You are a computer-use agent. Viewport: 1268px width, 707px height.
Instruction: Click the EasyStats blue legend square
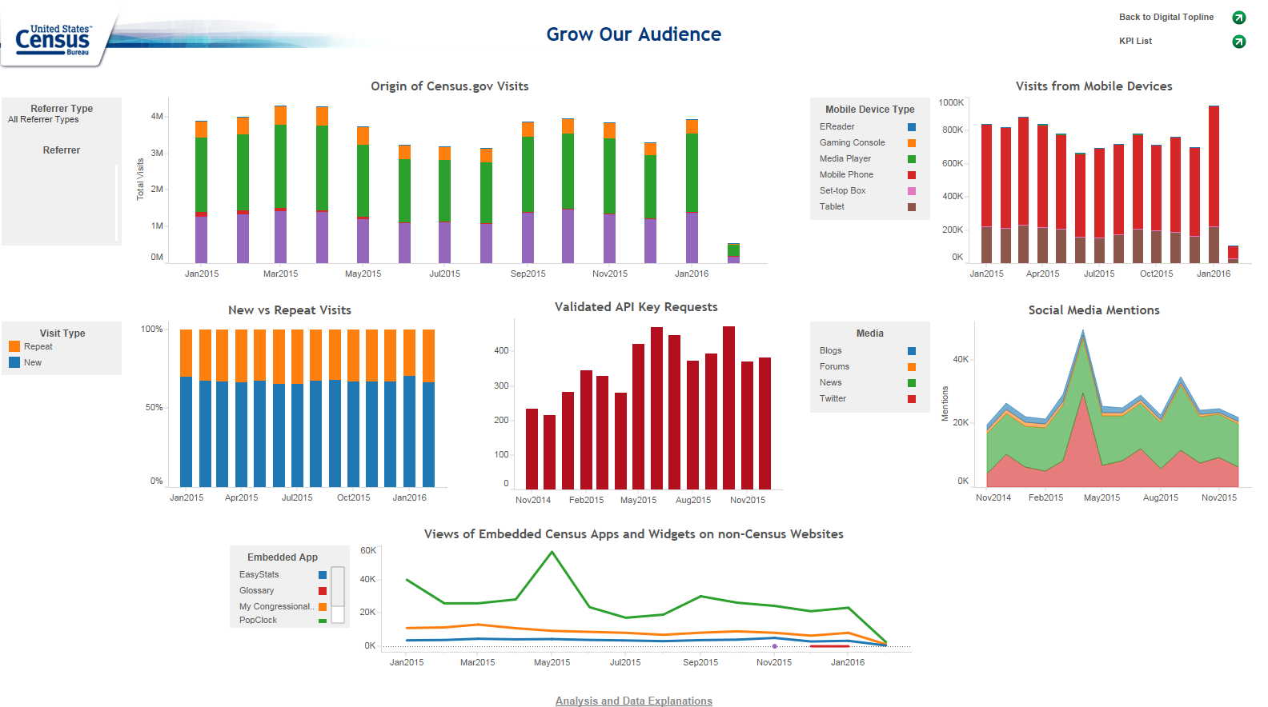[323, 575]
